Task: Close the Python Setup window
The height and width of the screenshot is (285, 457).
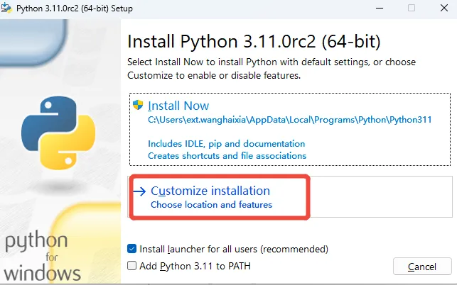Action: coord(441,7)
